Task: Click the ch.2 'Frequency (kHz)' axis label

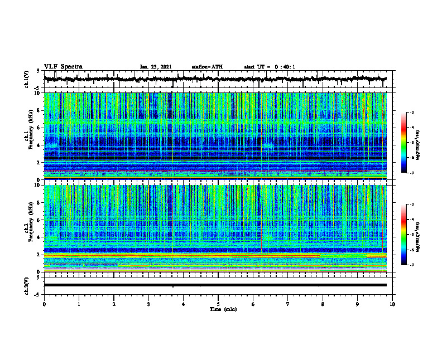Action: 30,221
